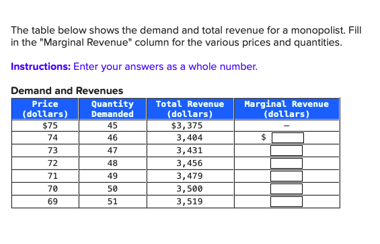Select the quantity demanded cell 45
Image resolution: width=380 pixels, height=244 pixels.
112,126
